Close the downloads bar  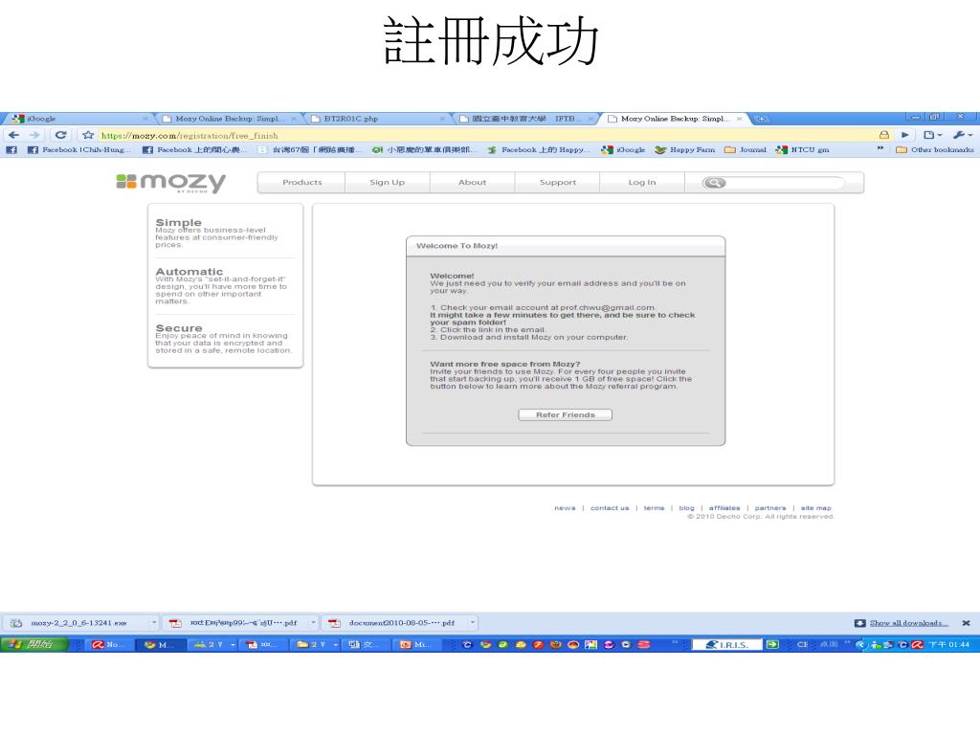click(966, 623)
